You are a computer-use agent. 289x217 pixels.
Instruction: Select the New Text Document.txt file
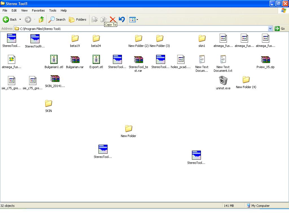[223, 64]
